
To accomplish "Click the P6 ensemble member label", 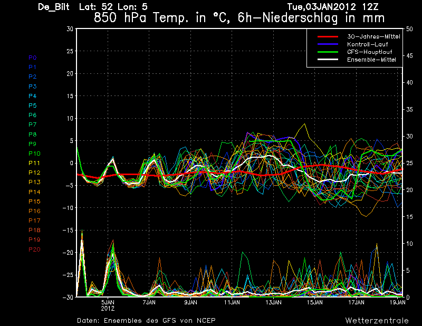I will tap(33, 115).
